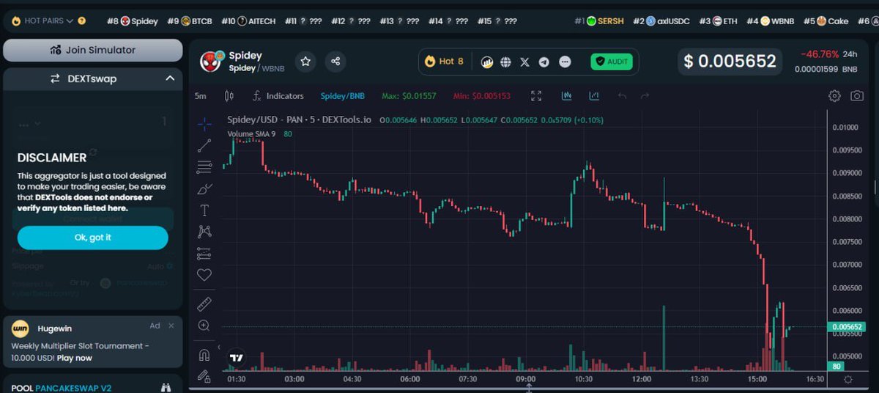Redo last chart action
This screenshot has width=879, height=393.
(x=645, y=95)
